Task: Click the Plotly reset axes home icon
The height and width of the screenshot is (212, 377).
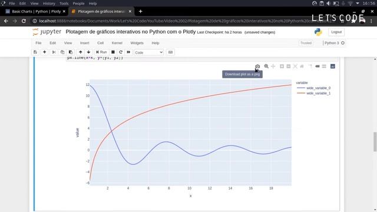Action: [x=302, y=67]
